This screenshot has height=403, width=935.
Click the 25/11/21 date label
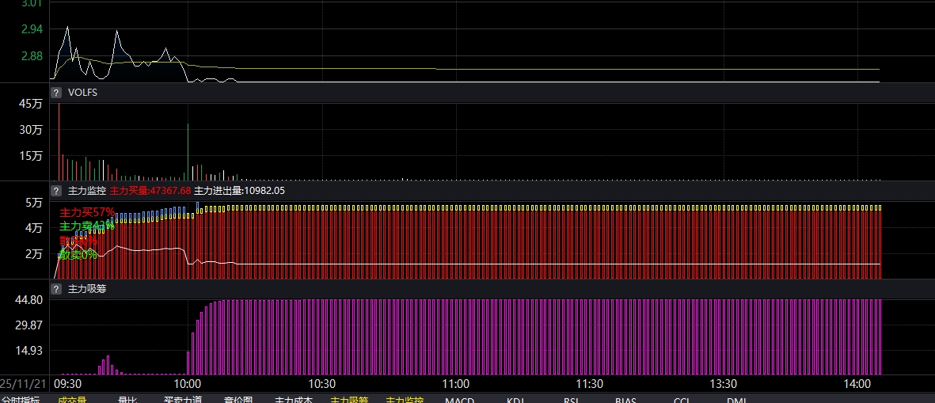pos(21,385)
